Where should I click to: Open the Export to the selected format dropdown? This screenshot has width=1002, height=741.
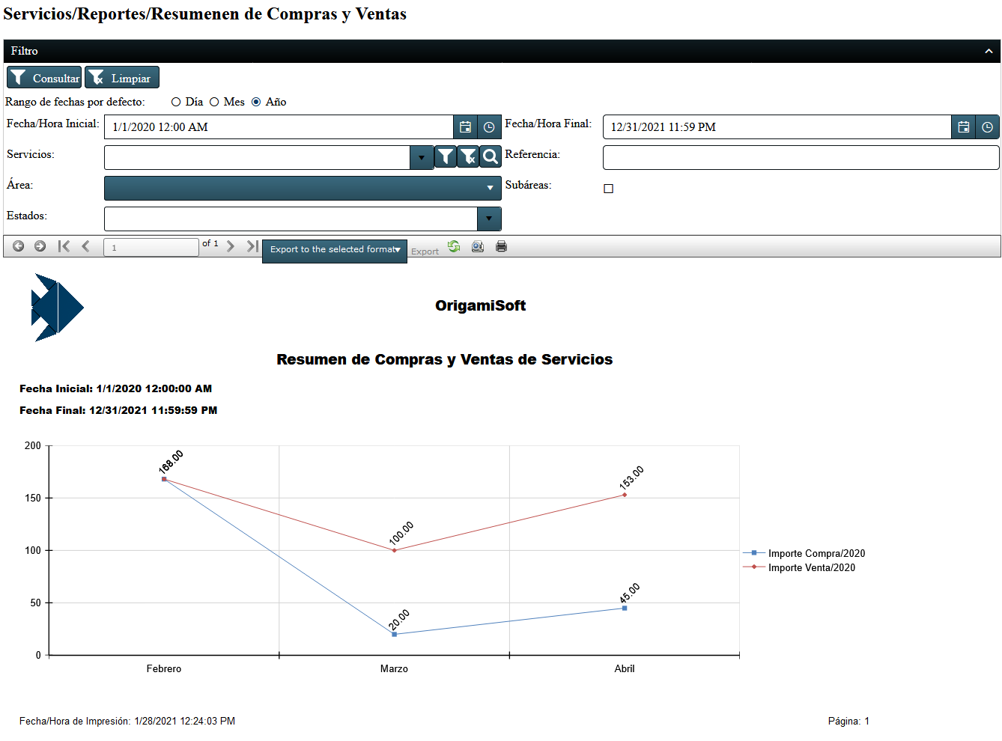tap(335, 250)
